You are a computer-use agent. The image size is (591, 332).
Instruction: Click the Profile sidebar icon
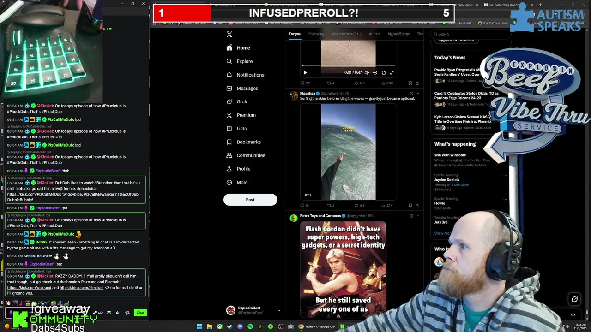pos(229,169)
